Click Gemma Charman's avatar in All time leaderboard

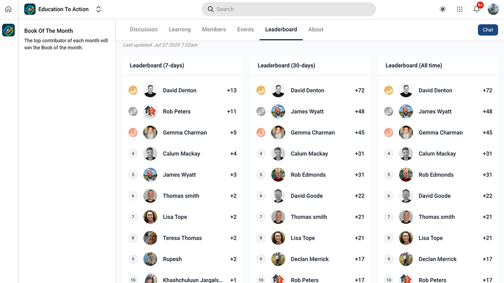[406, 132]
